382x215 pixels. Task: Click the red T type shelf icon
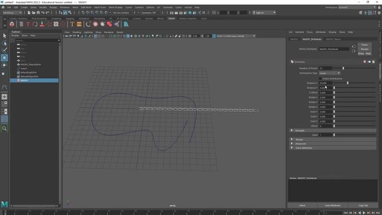tap(28, 24)
